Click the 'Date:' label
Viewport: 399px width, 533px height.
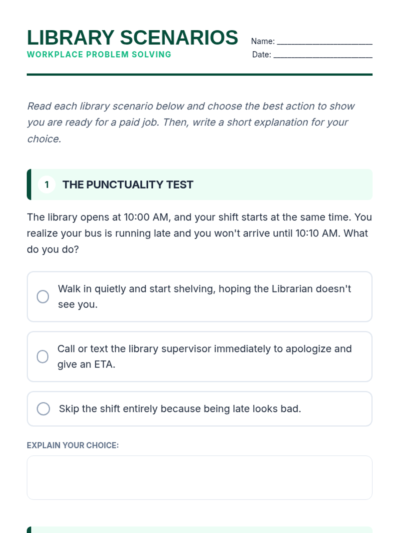pyautogui.click(x=262, y=55)
